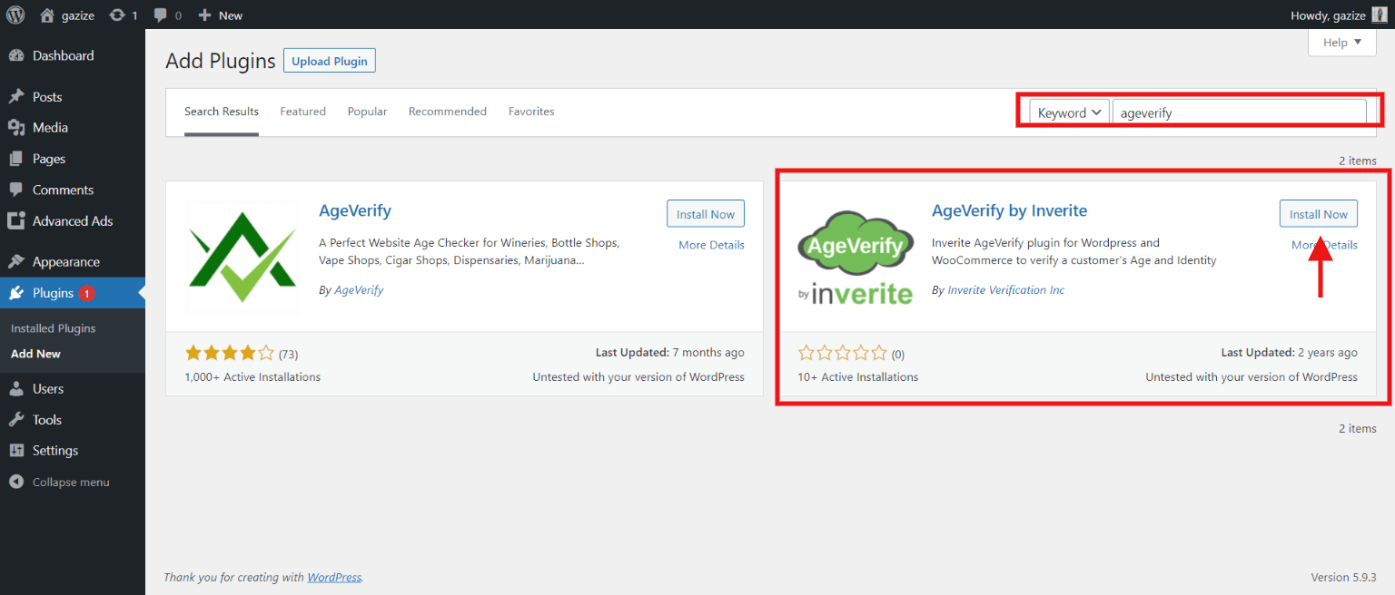The image size is (1395, 595).
Task: Click the Upload Plugin button
Action: 330,61
